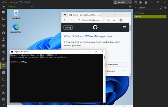Screen dimensions: 168x107
Task: Open Edge tab actions menu icon
Action: [65, 15]
